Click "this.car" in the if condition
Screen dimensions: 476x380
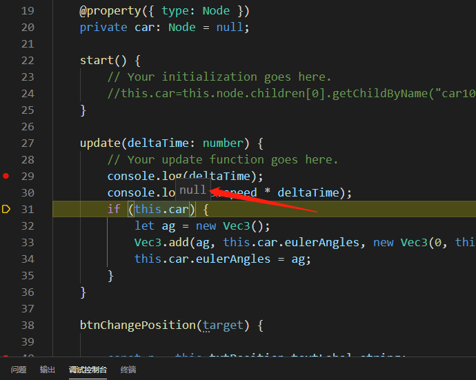coord(161,209)
